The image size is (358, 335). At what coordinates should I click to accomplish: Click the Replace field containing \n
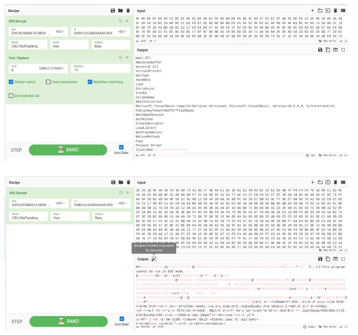101,69
